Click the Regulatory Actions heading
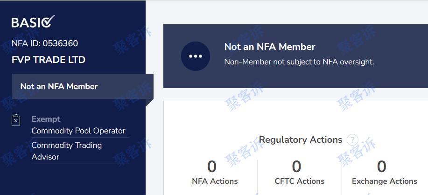Screen dimensions: 428x195 pos(300,139)
